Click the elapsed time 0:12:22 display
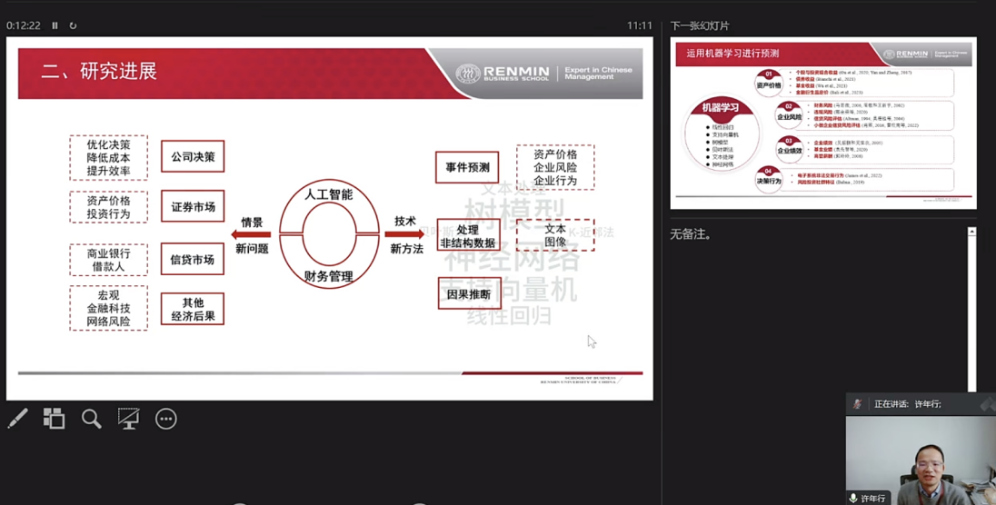 coord(24,25)
